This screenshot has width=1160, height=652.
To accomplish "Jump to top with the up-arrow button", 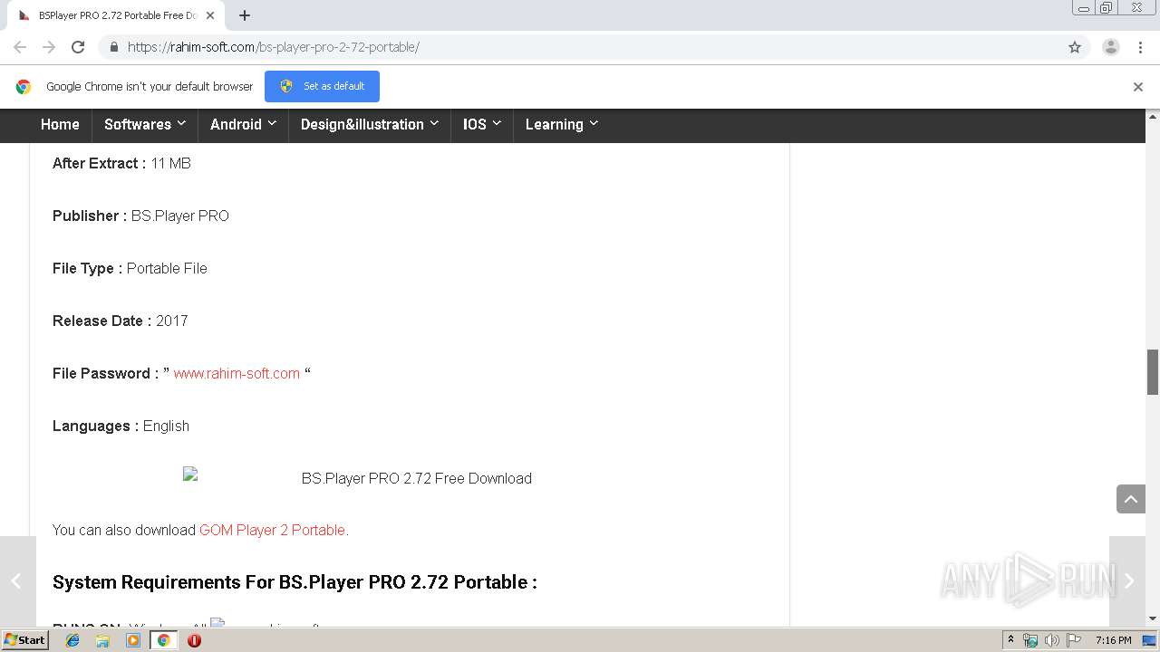I will (1131, 499).
